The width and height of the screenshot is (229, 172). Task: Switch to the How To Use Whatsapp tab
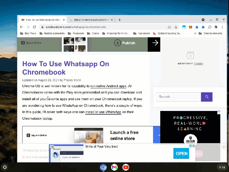click(x=43, y=20)
